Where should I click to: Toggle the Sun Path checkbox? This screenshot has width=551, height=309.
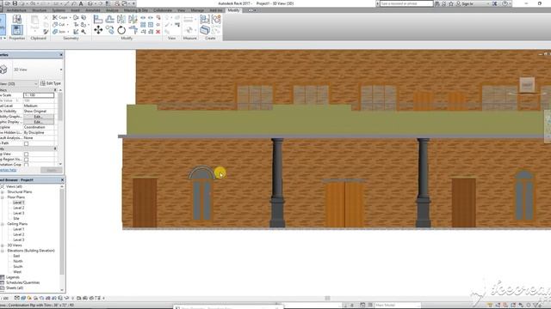(26, 143)
